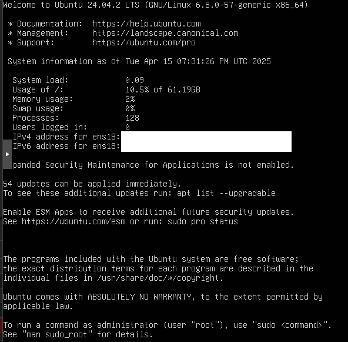Click the exact distribution terms line
The image size is (348, 342).
(x=158, y=268)
